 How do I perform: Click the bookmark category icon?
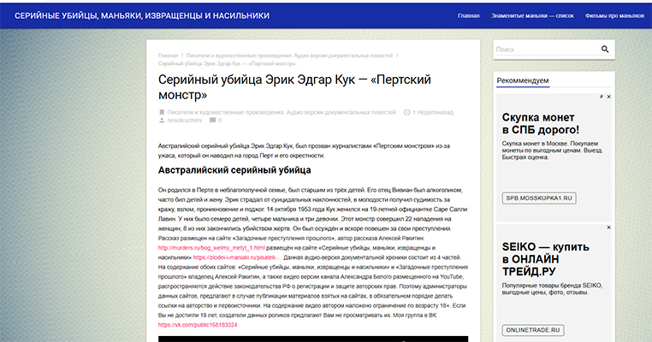[x=162, y=112]
